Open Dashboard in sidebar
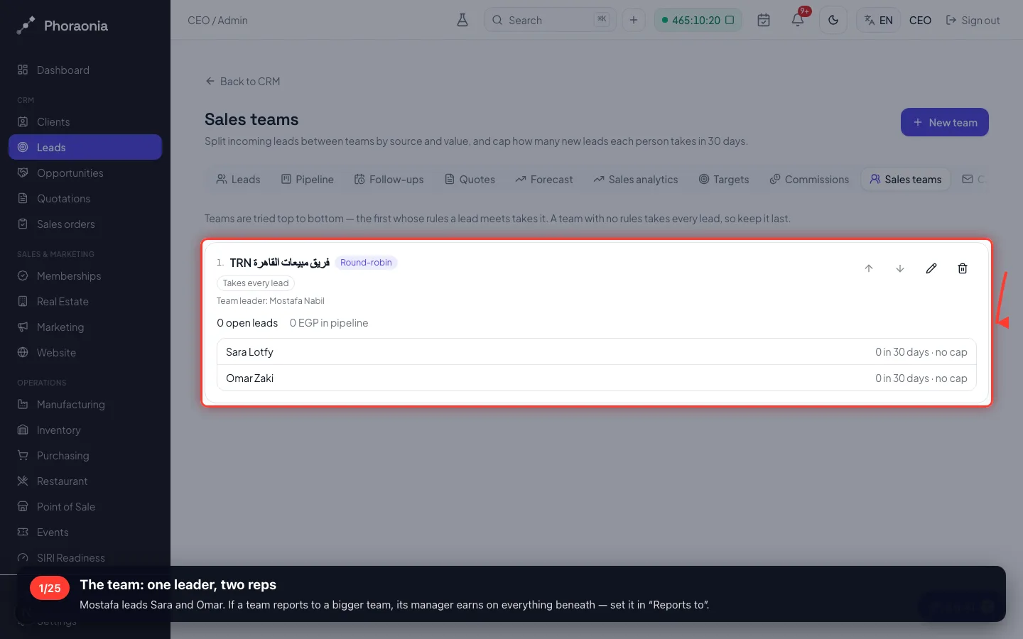1023x639 pixels. [85, 70]
